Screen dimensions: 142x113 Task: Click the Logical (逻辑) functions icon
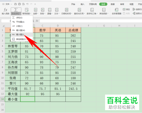(x=50, y=10)
